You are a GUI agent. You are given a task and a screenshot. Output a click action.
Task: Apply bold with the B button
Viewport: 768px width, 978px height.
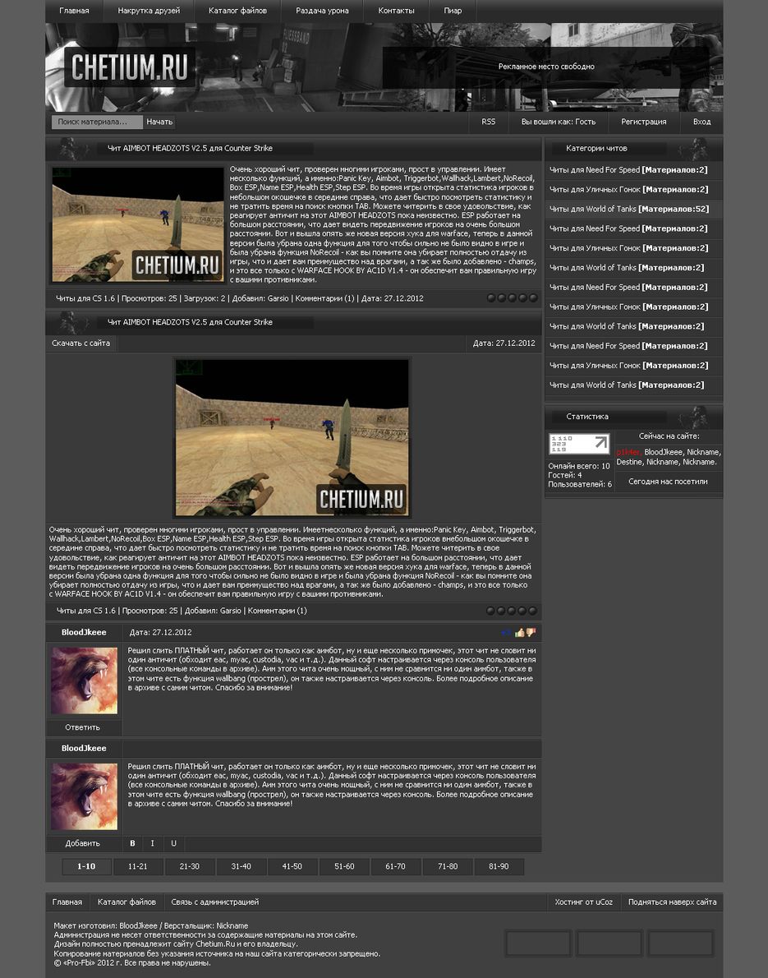[x=132, y=843]
